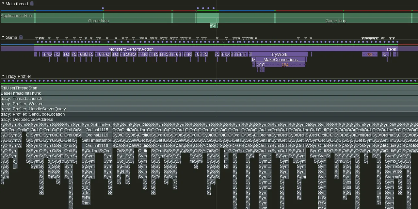The width and height of the screenshot is (418, 209).
Task: Select the left Game loop zone
Action: tap(98, 21)
